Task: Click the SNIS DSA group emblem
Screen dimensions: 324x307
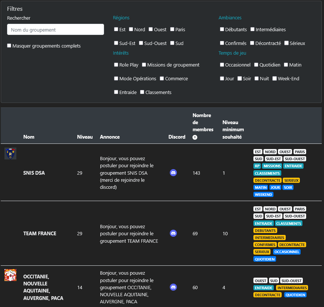Action: coord(10,153)
